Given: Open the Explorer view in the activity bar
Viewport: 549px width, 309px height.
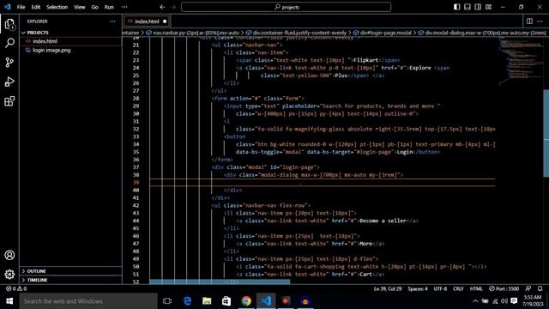Looking at the screenshot, I should click(x=9, y=24).
